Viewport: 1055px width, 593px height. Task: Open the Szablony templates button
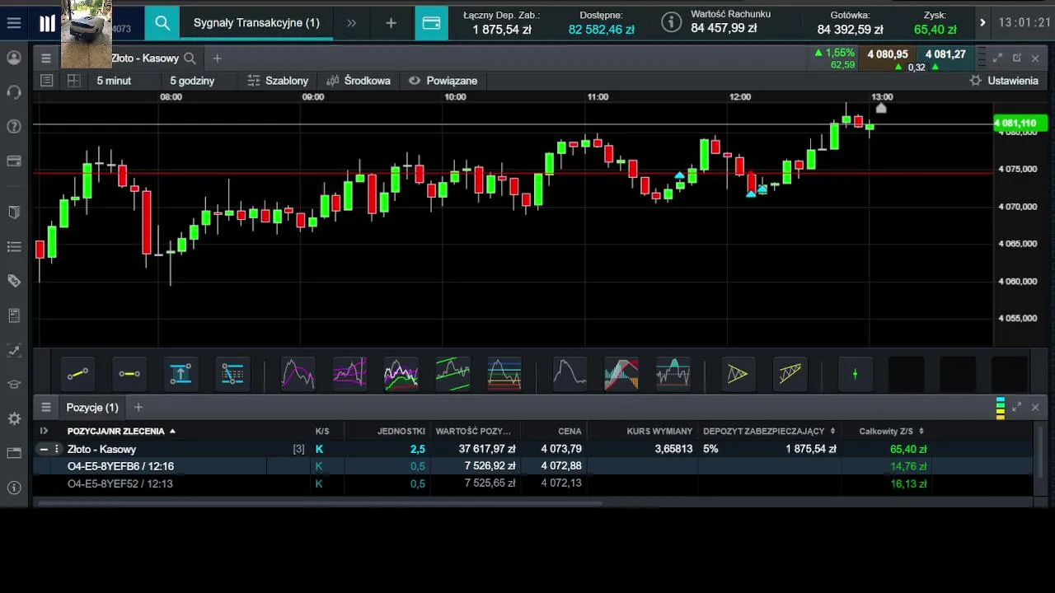click(x=277, y=81)
